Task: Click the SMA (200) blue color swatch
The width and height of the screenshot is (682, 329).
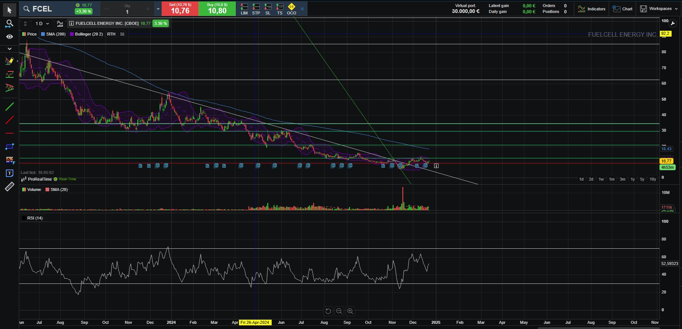Action: pos(43,34)
